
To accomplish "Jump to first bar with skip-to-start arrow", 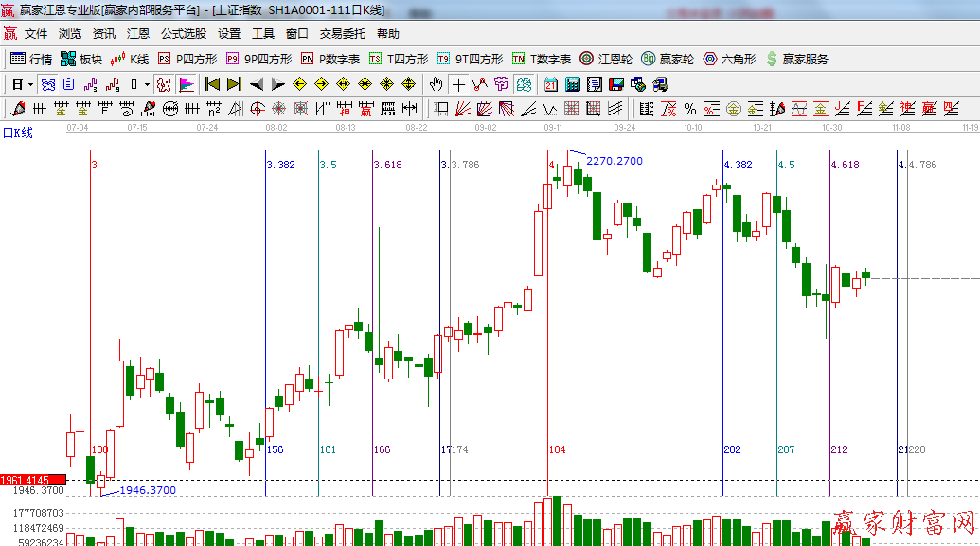I will pyautogui.click(x=212, y=84).
